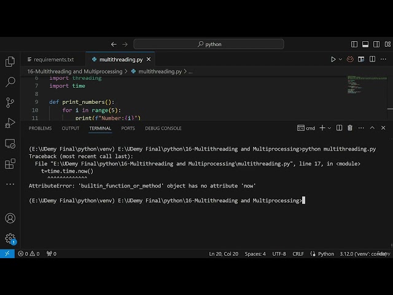The image size is (393, 295).
Task: Click the terminal prompt cursor
Action: [303, 200]
